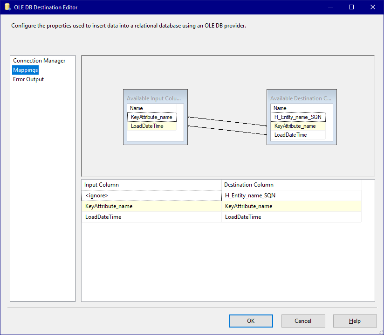The height and width of the screenshot is (335, 384).
Task: Open the <ignore> input column cell
Action: (x=151, y=195)
